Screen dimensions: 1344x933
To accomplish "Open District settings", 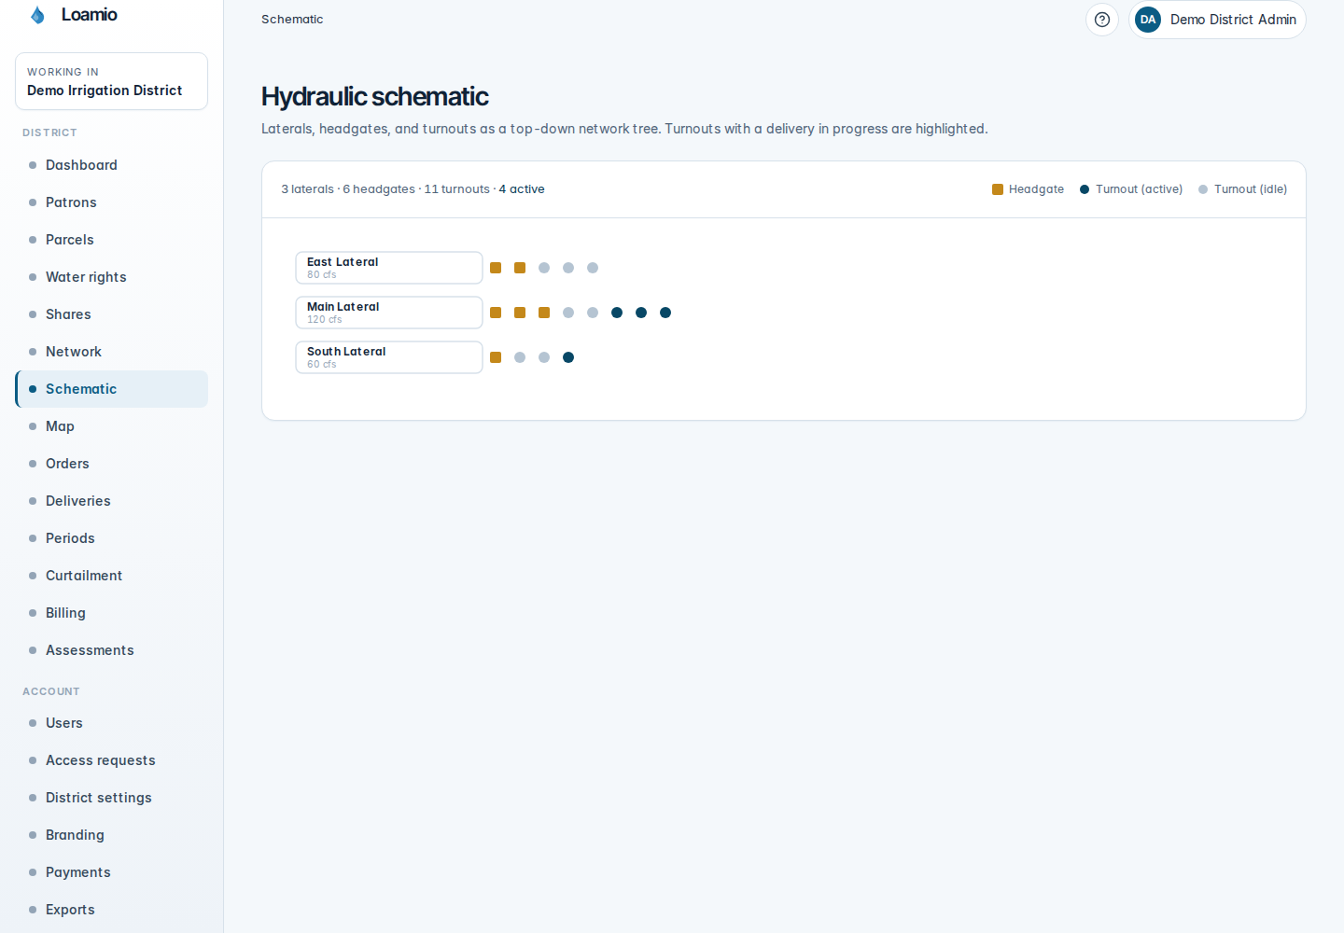I will click(x=111, y=798).
